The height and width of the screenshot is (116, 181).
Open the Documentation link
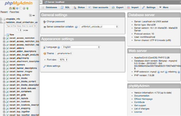[x=142, y=96]
